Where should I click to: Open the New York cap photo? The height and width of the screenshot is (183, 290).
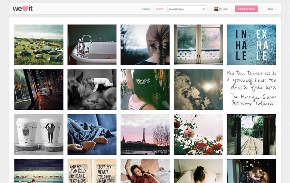pos(145,90)
